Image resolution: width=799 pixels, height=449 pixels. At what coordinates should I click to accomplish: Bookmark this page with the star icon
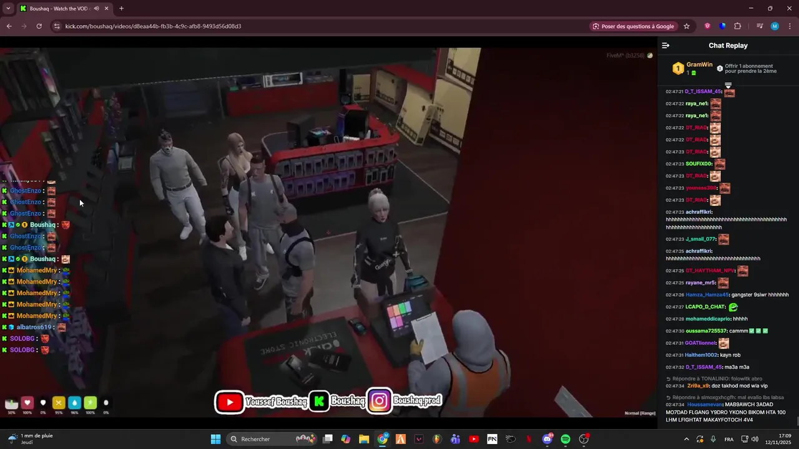click(687, 26)
